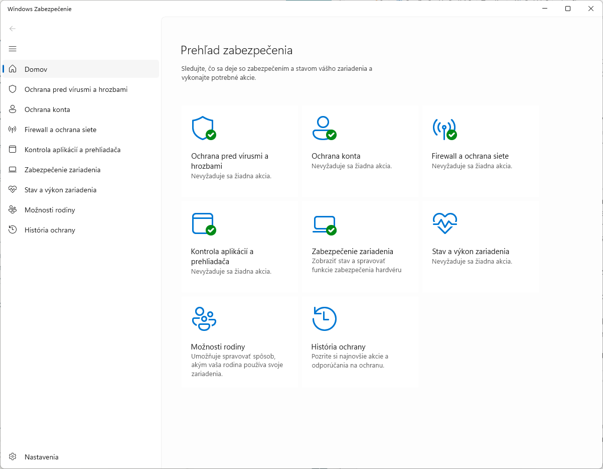This screenshot has height=469, width=603.
Task: Click the heart pulse icon in Stav a výkon tile
Action: (444, 223)
